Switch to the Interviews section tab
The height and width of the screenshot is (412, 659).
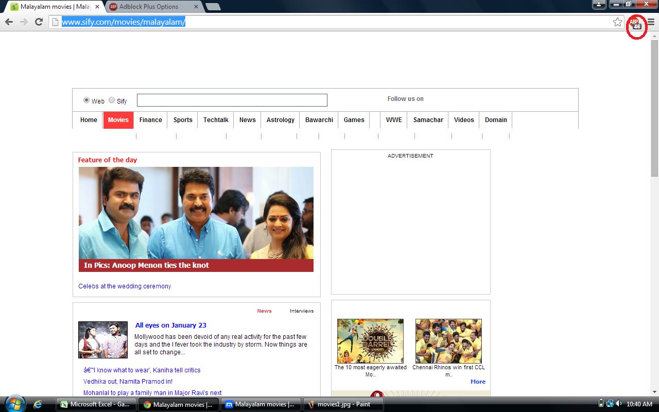pos(302,311)
